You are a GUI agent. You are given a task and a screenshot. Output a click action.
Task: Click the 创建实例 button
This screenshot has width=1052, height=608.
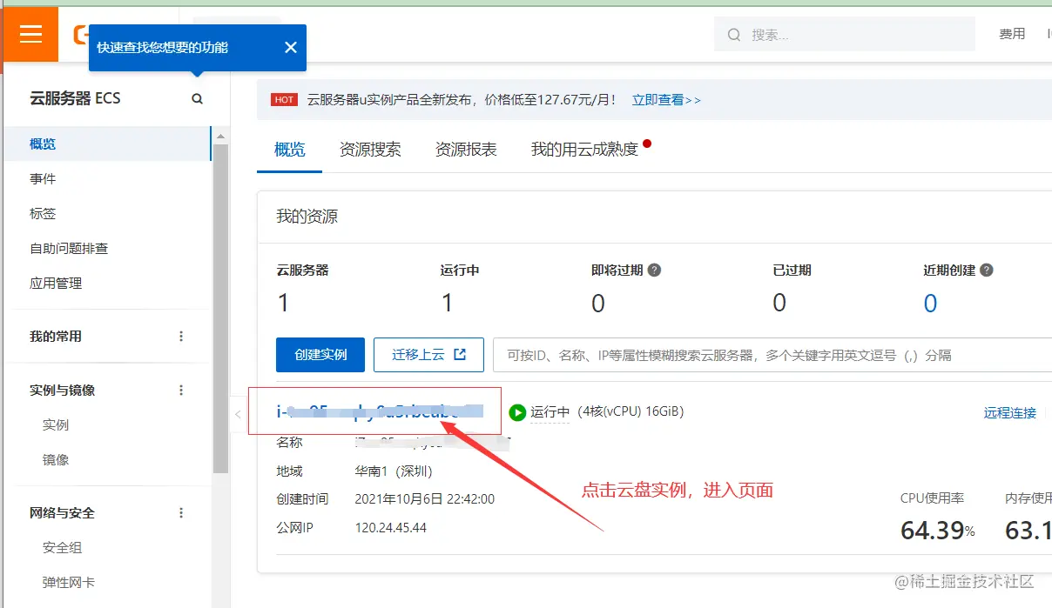tap(320, 355)
